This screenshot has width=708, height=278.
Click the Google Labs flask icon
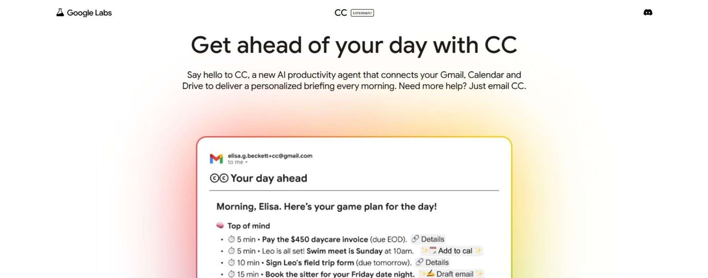60,12
